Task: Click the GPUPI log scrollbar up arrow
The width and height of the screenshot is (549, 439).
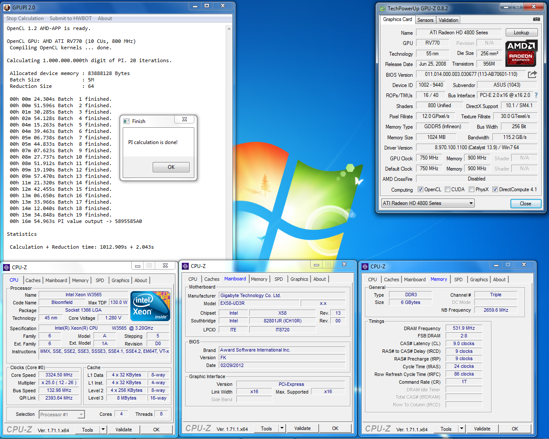Action: tap(229, 29)
